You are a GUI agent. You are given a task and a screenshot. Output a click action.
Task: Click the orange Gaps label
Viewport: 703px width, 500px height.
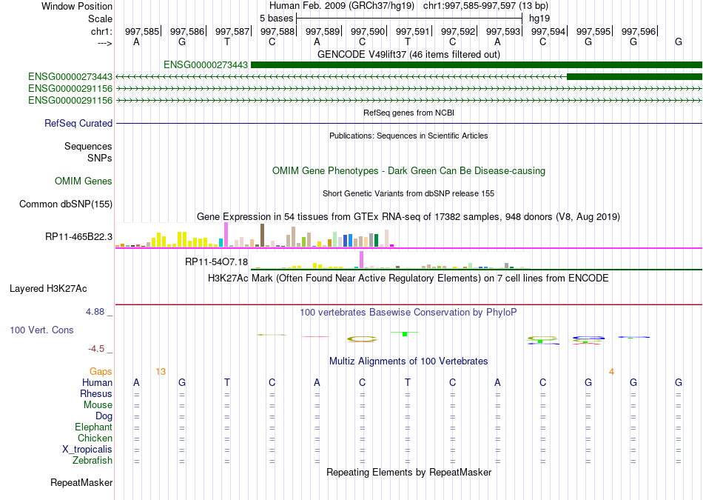tap(101, 371)
